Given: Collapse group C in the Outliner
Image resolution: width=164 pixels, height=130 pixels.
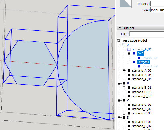Looking at the screenshot, I should 119,100.
